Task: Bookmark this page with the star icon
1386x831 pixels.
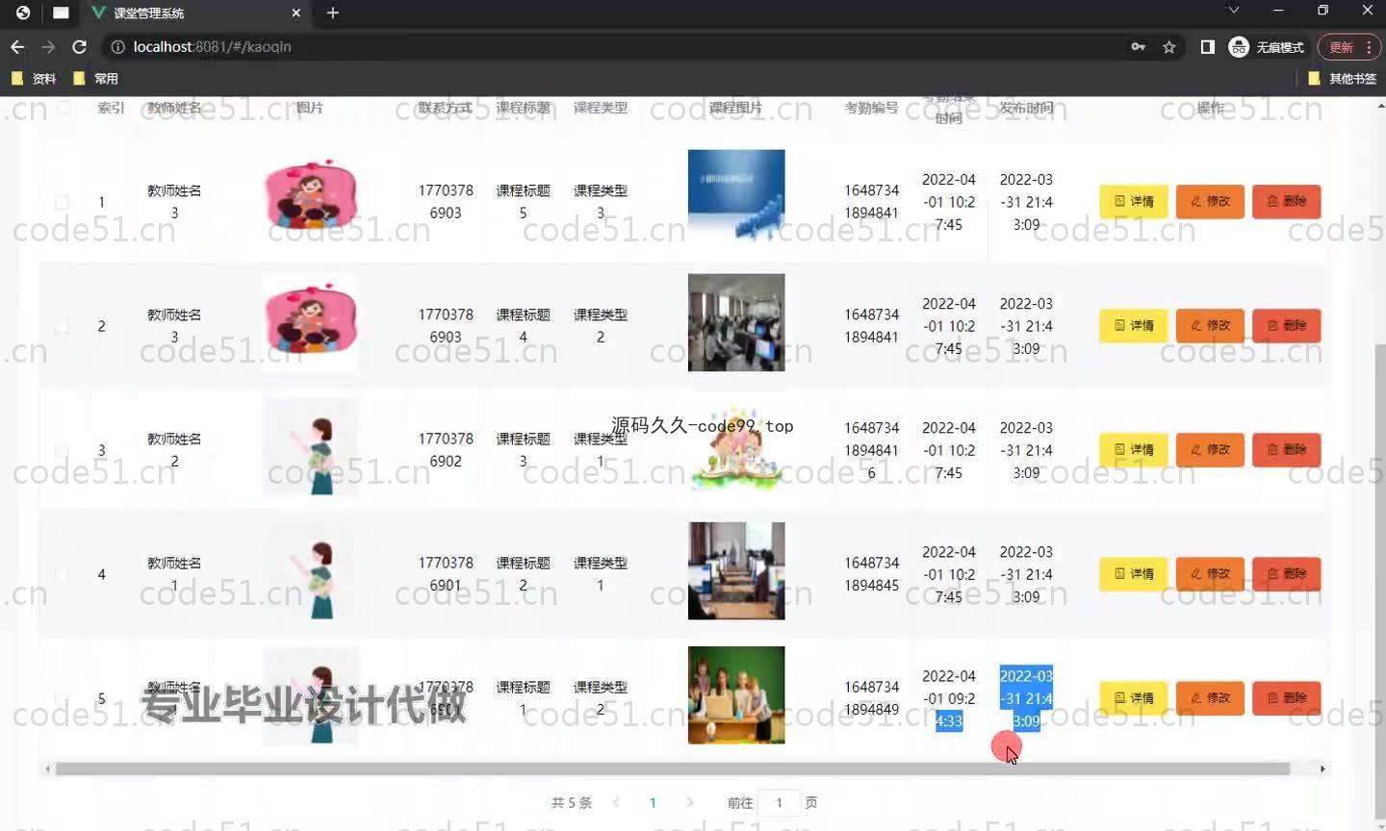Action: coord(1169,46)
